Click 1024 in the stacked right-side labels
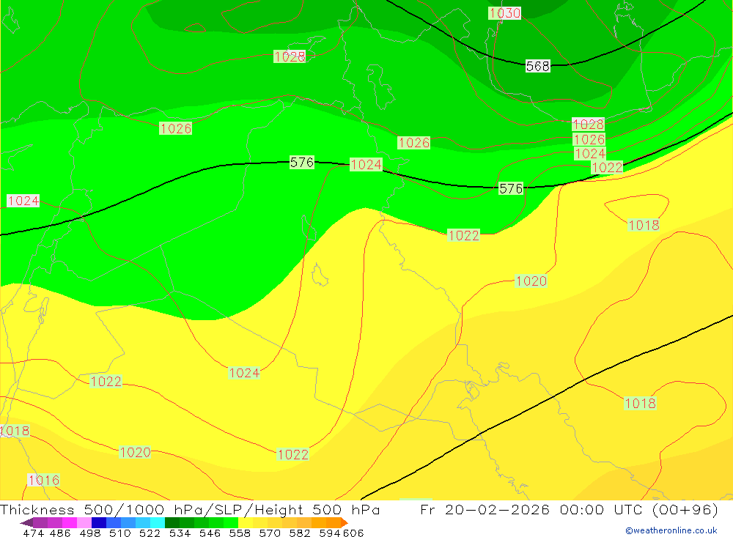Viewport: 733px width, 537px height. 590,154
